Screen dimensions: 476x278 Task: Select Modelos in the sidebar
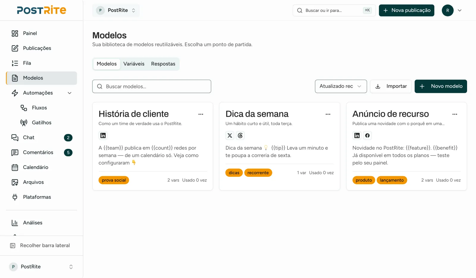pyautogui.click(x=41, y=78)
